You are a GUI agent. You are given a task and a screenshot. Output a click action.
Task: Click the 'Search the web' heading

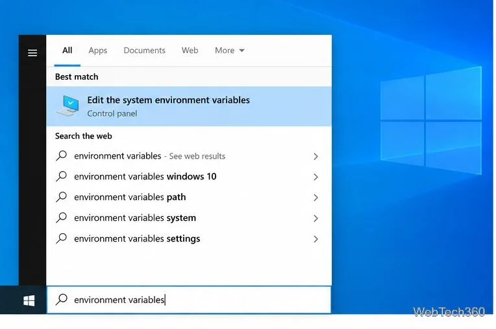coord(84,136)
